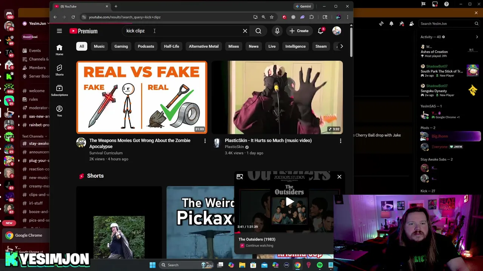Open Microsoft Store from the taskbar
This screenshot has width=483, height=271.
(253, 265)
